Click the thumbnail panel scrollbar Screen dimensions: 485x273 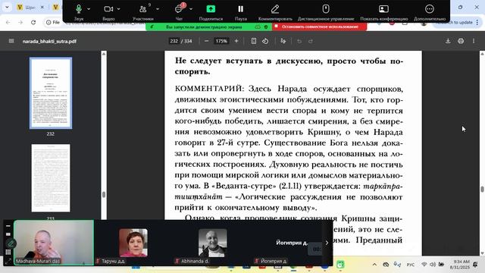[104, 194]
